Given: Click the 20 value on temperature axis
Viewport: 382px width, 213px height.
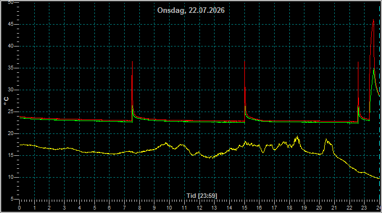Looking at the screenshot, I should (x=11, y=133).
